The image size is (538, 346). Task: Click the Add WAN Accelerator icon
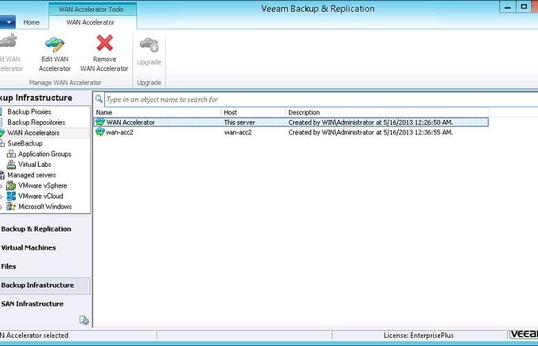tap(8, 41)
